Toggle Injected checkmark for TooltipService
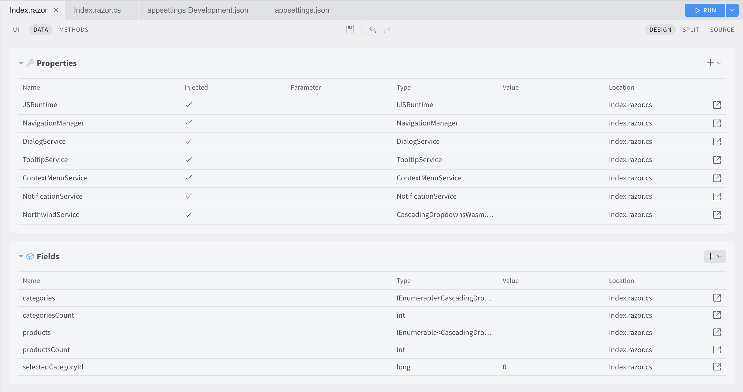This screenshot has height=392, width=743. (x=189, y=160)
